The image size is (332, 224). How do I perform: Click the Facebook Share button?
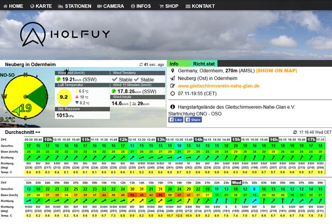point(193,120)
